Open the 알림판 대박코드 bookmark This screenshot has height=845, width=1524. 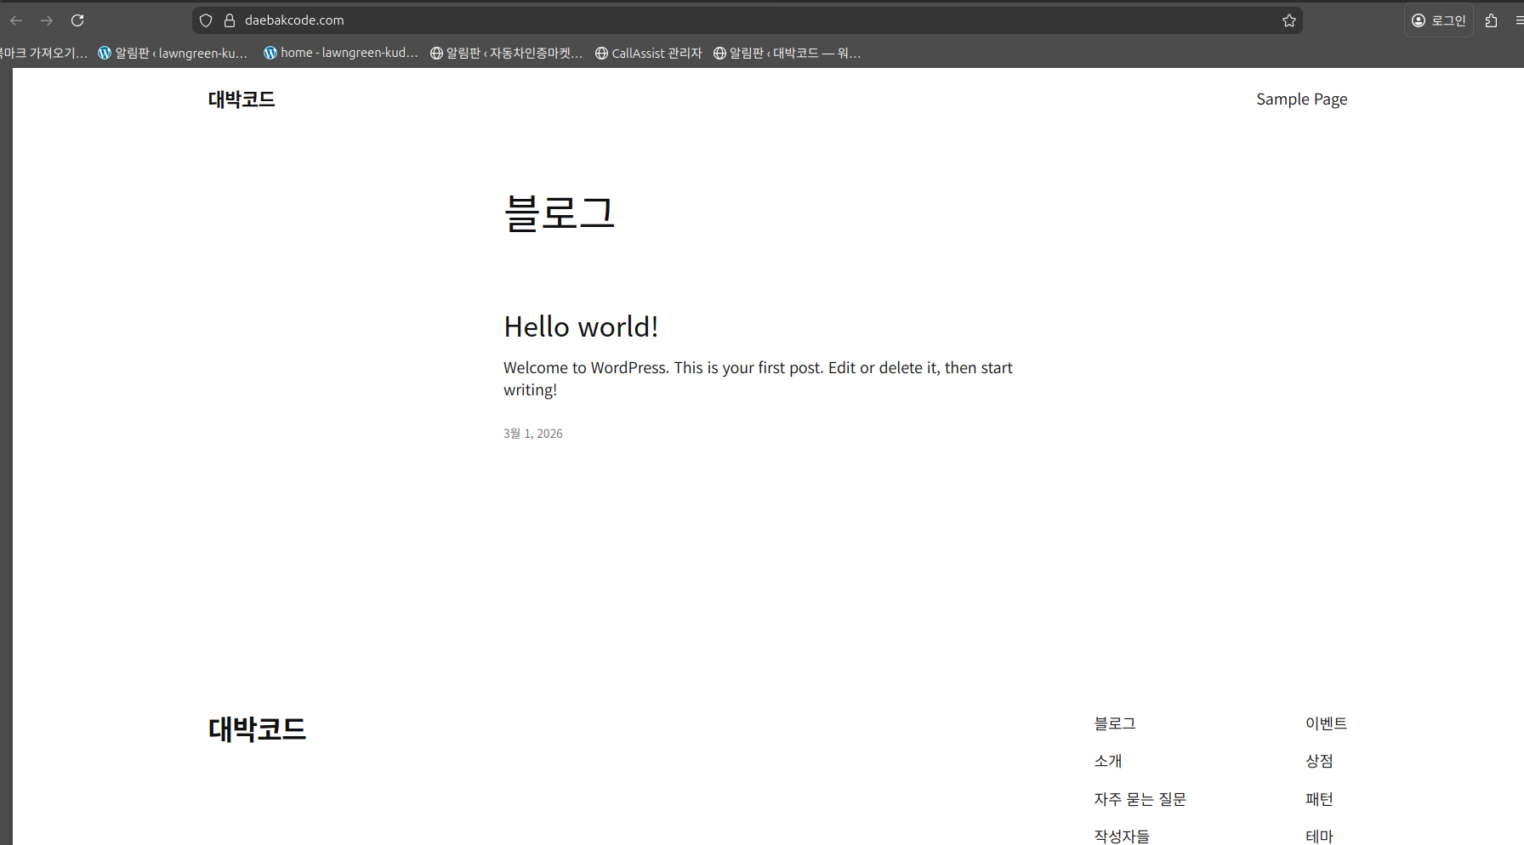787,53
